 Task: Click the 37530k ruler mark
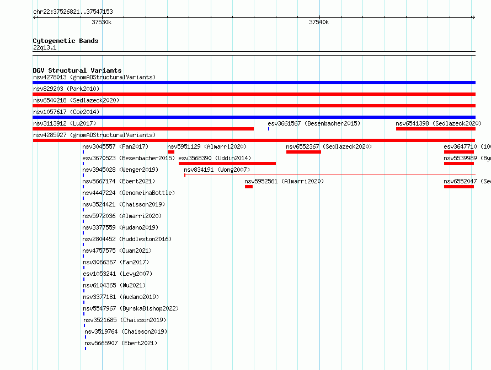[102, 22]
